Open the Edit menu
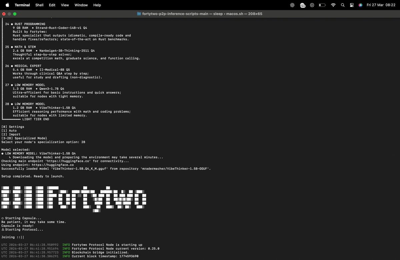Screen dimensions: 400x260 tap(52, 5)
